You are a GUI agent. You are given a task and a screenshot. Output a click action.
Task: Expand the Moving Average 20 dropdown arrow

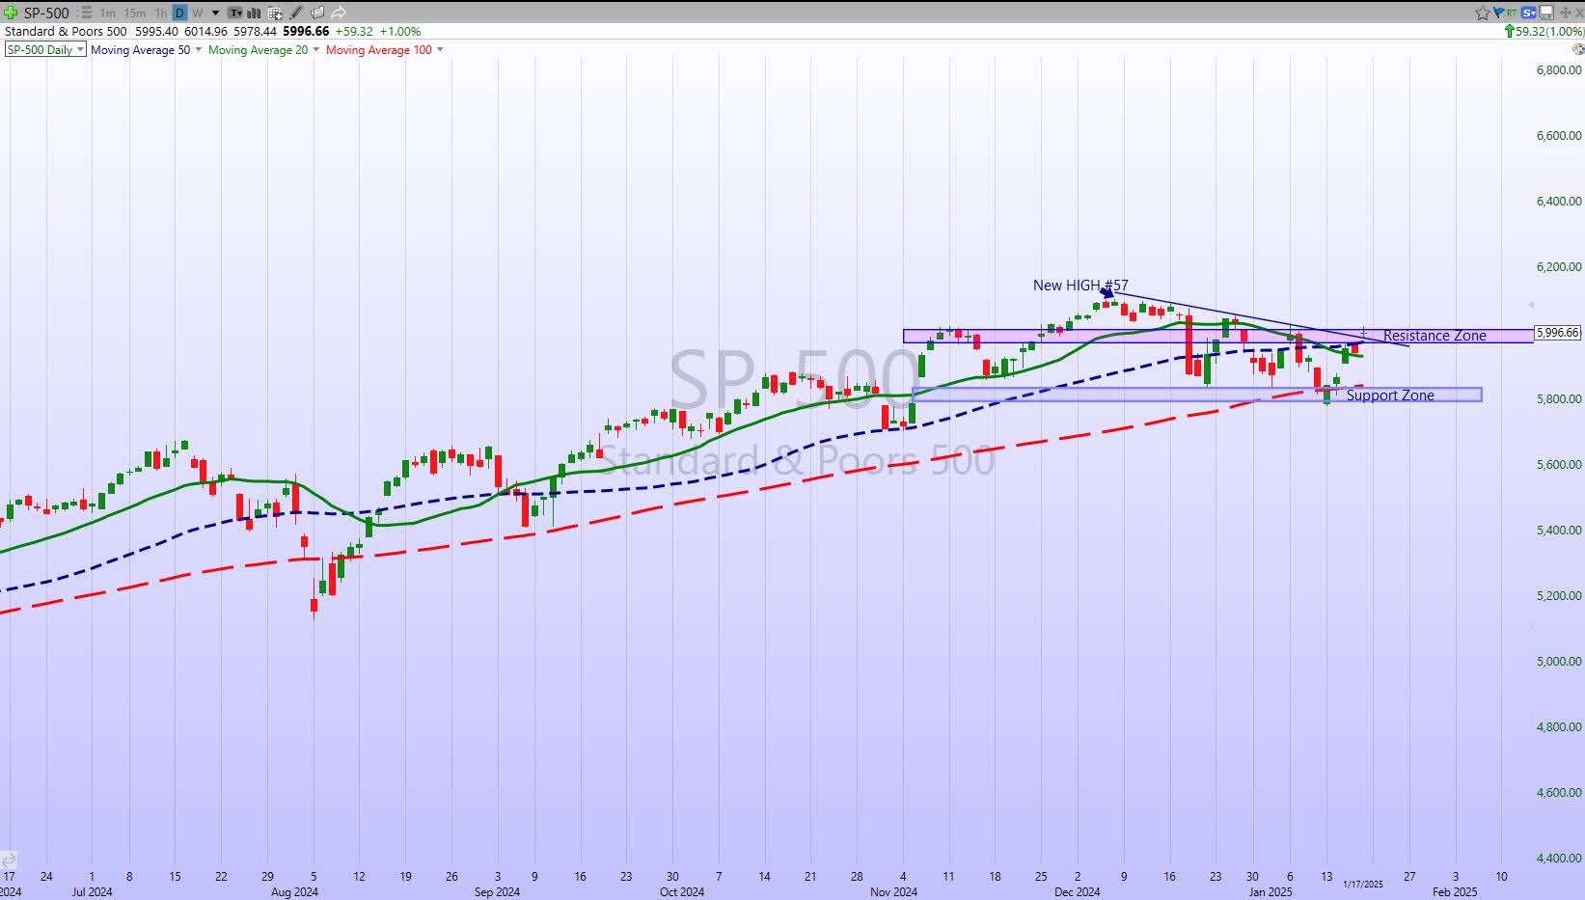tap(316, 49)
